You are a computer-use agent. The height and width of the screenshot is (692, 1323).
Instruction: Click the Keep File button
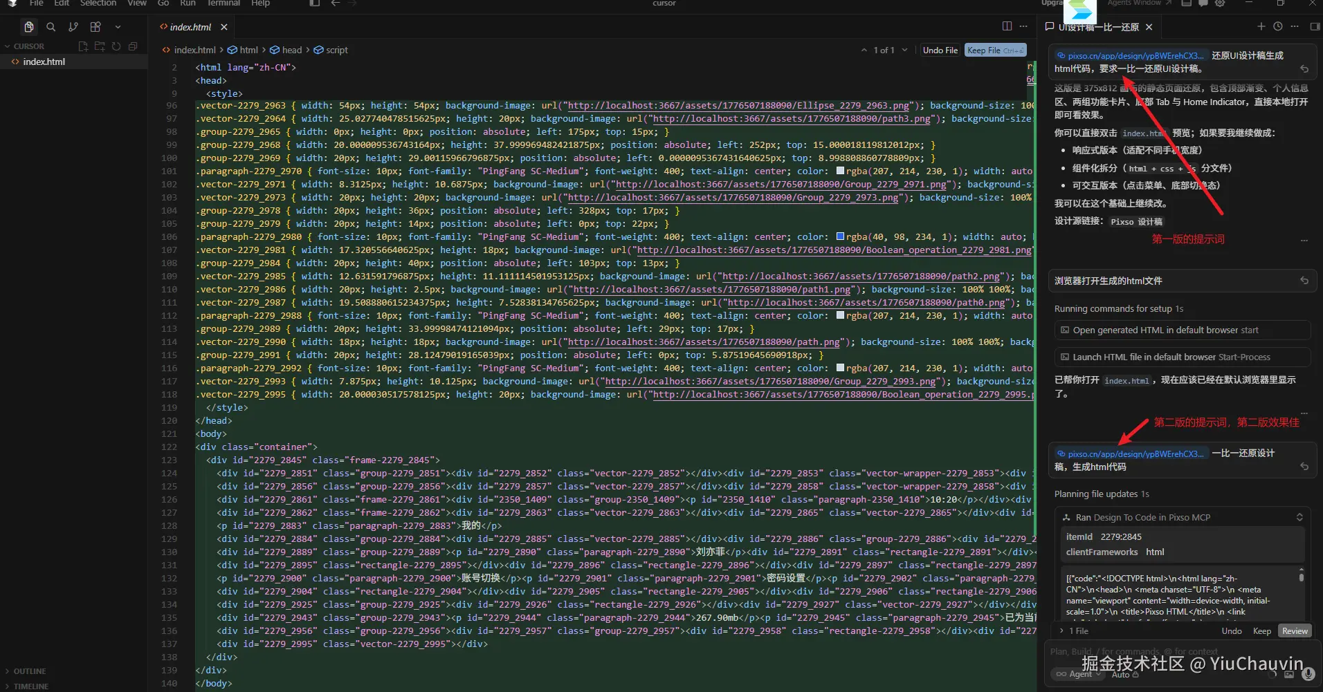pyautogui.click(x=994, y=50)
